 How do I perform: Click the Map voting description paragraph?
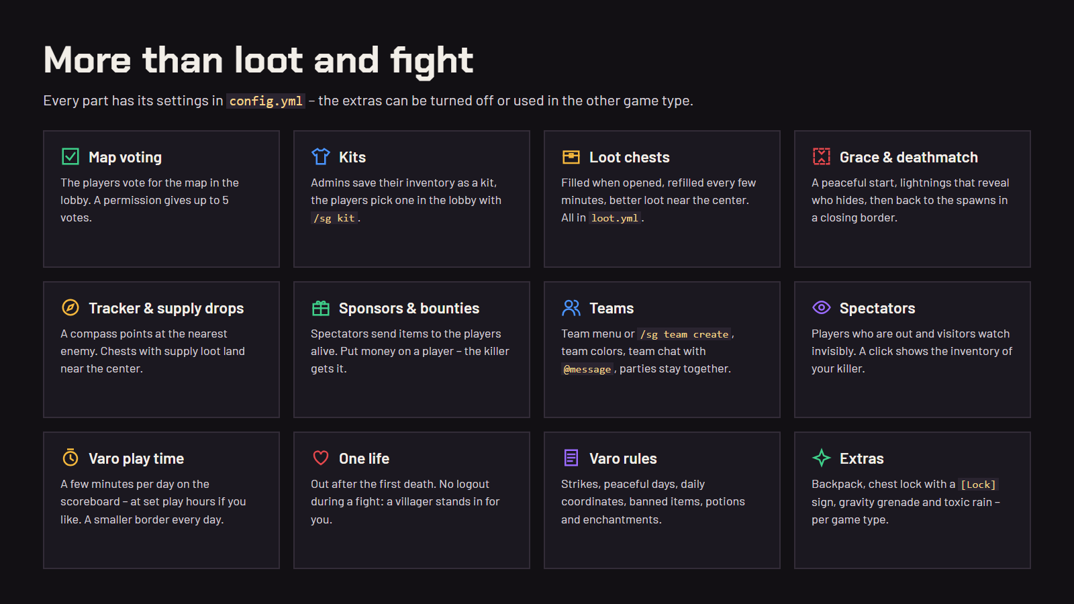pyautogui.click(x=150, y=200)
